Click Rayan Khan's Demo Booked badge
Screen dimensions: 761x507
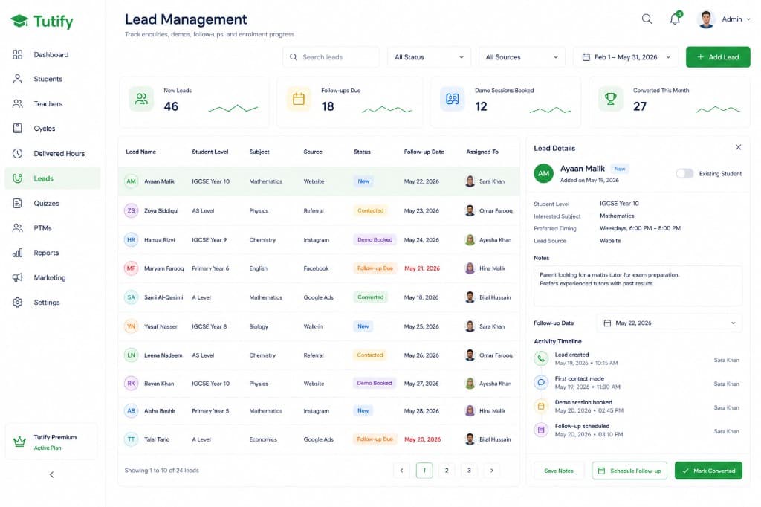375,383
